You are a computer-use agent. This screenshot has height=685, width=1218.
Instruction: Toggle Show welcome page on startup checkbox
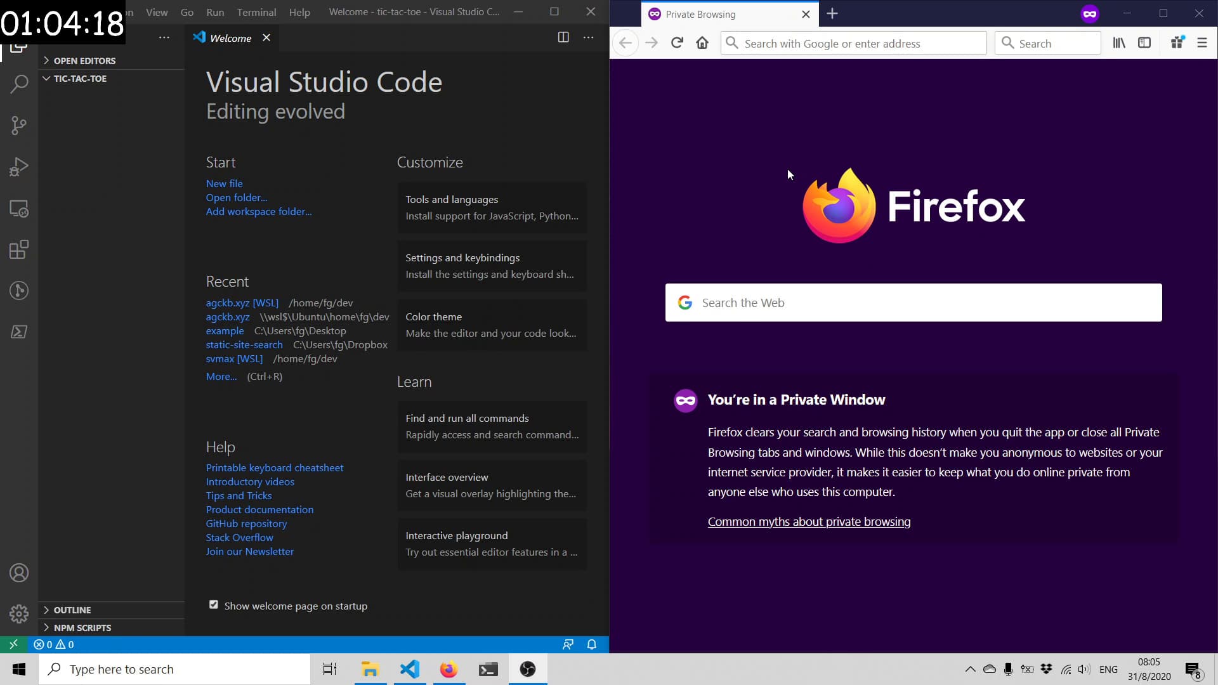pos(214,605)
